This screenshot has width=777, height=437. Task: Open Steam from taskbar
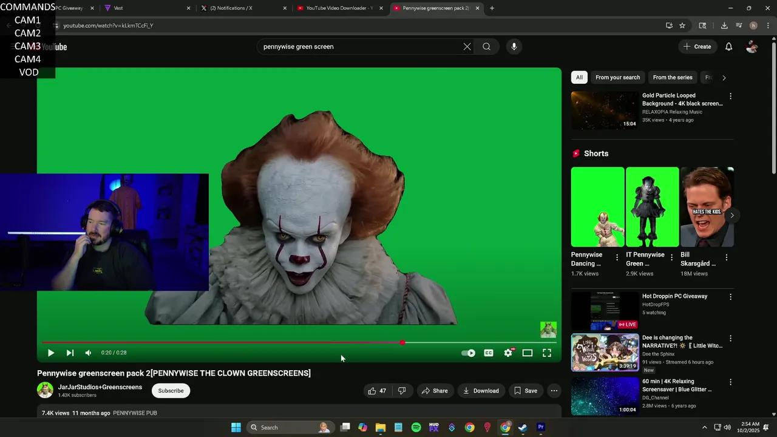(x=523, y=427)
